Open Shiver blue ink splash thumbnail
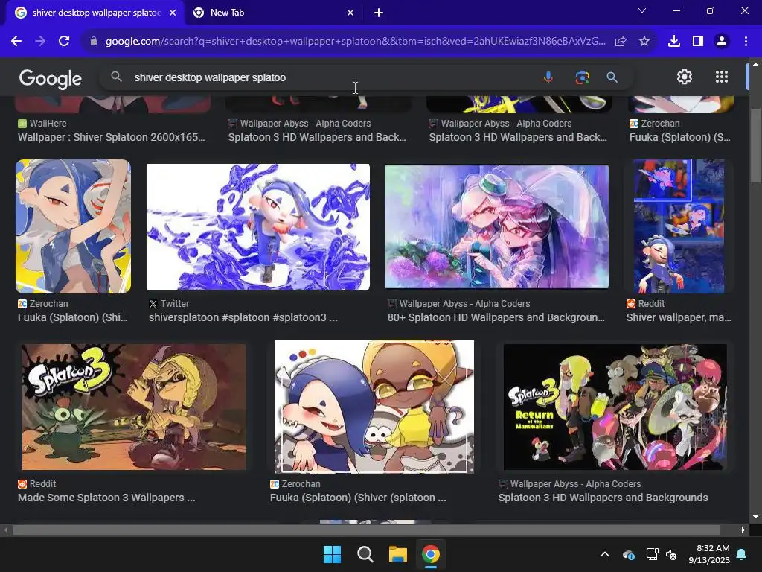Image resolution: width=762 pixels, height=572 pixels. point(258,226)
